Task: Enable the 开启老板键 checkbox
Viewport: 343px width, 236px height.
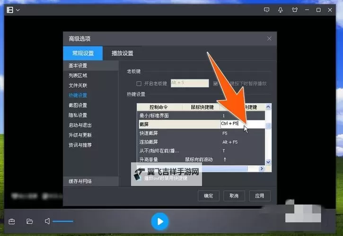Action: (x=139, y=84)
